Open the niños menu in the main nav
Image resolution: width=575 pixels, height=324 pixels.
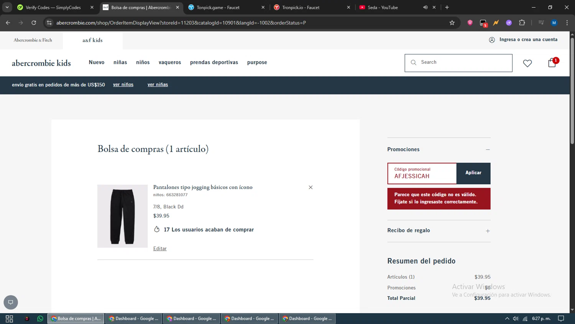(143, 62)
